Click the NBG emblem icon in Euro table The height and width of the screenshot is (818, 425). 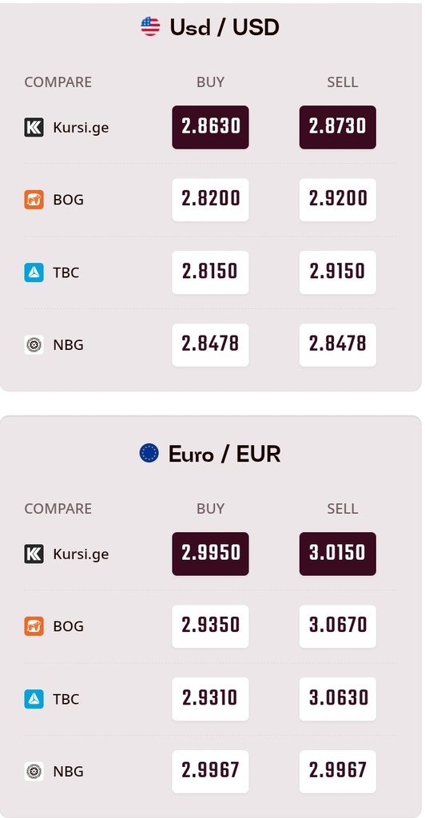click(34, 771)
